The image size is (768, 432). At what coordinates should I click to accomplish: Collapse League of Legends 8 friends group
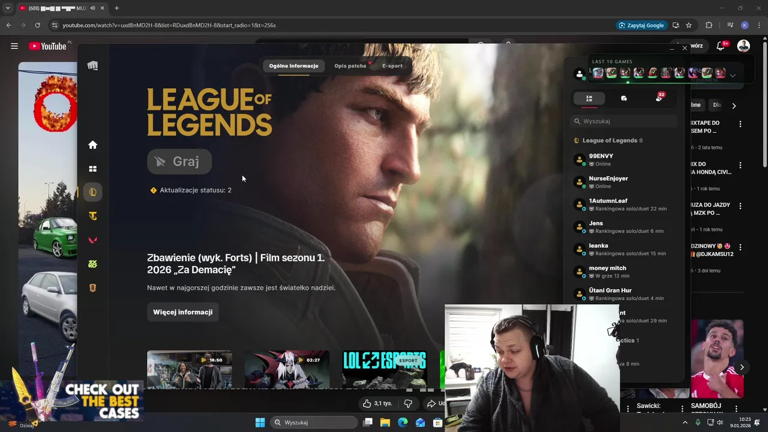coord(608,140)
